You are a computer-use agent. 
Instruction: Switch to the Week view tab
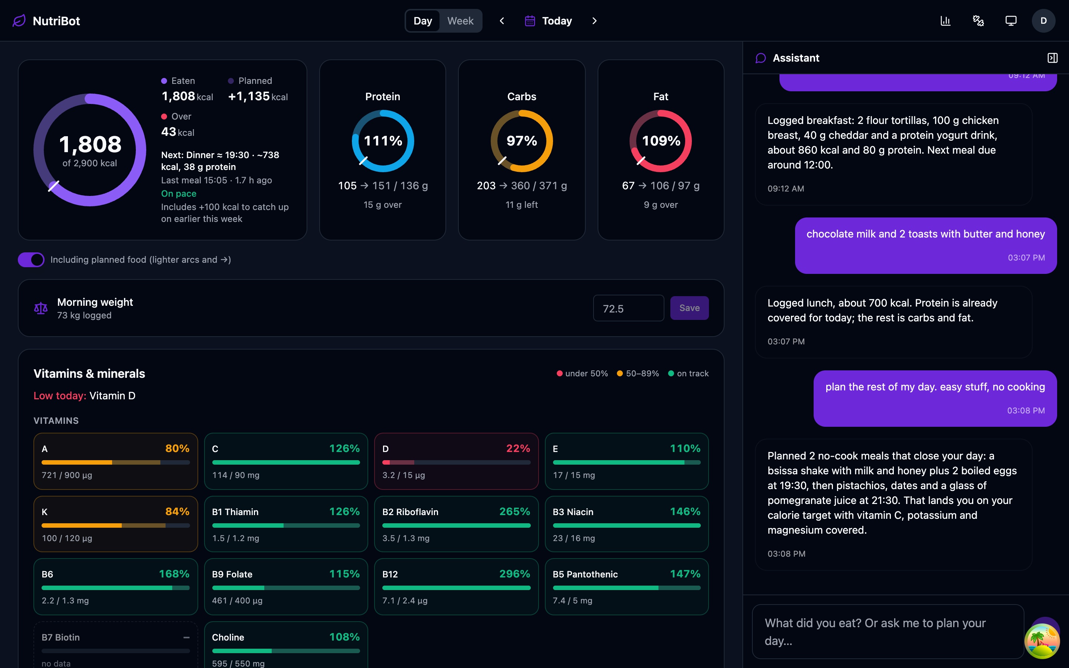pyautogui.click(x=460, y=21)
